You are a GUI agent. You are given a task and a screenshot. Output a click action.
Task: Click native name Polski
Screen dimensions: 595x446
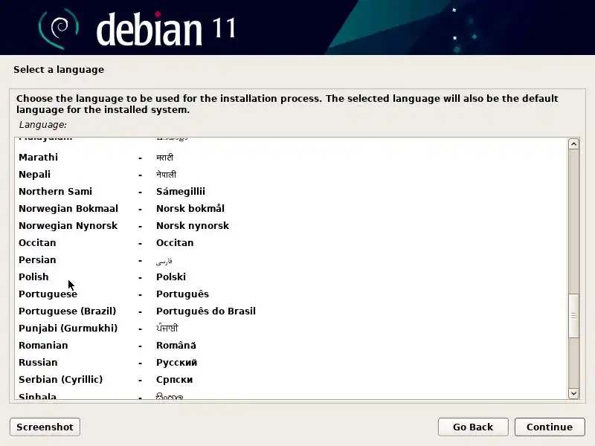pos(171,277)
